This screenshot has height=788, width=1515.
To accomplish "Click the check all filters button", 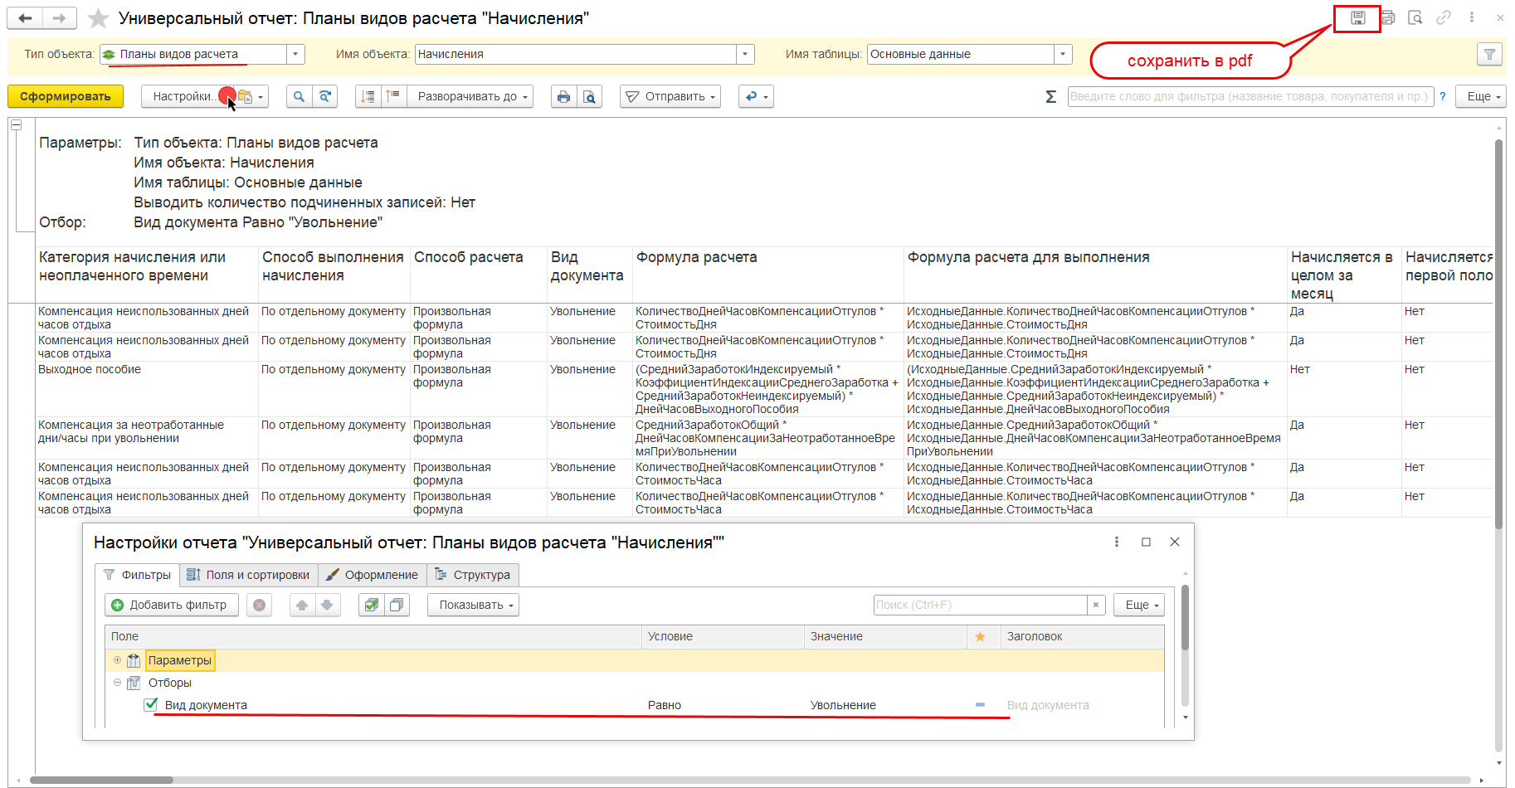I will coord(372,605).
